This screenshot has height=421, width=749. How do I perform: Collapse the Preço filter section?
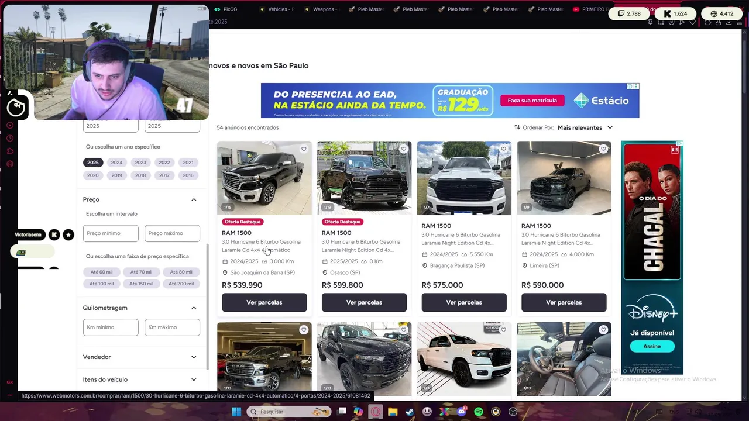pyautogui.click(x=194, y=199)
